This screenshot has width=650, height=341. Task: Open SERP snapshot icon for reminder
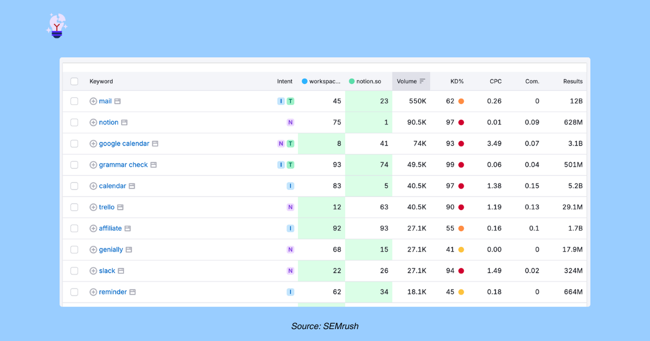132,292
